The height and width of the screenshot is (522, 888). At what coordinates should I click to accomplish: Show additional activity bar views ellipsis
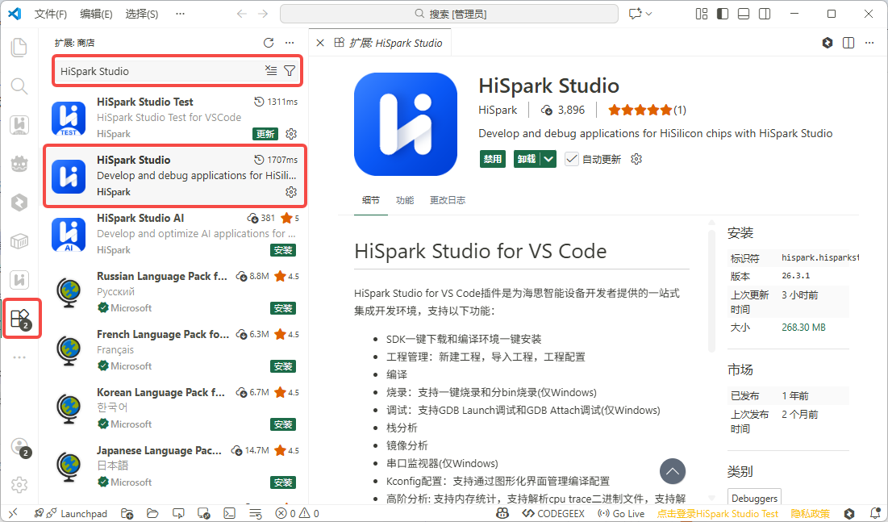coord(19,357)
